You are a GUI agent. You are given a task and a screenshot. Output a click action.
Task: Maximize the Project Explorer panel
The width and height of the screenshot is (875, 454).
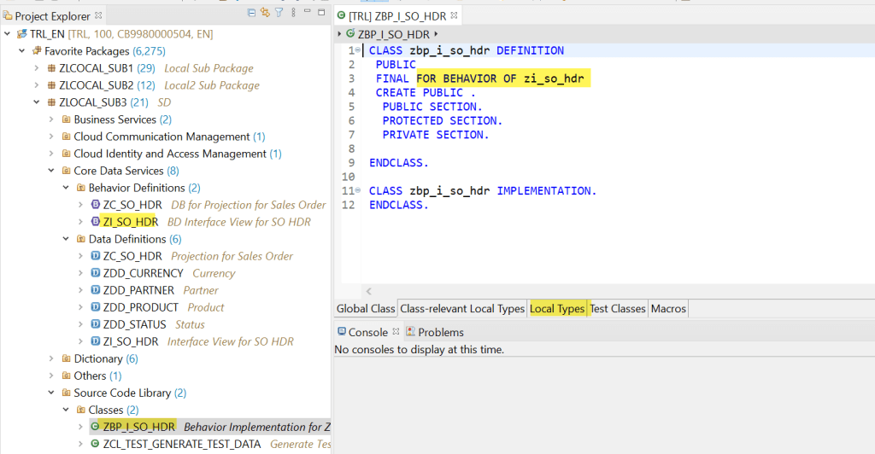point(321,13)
